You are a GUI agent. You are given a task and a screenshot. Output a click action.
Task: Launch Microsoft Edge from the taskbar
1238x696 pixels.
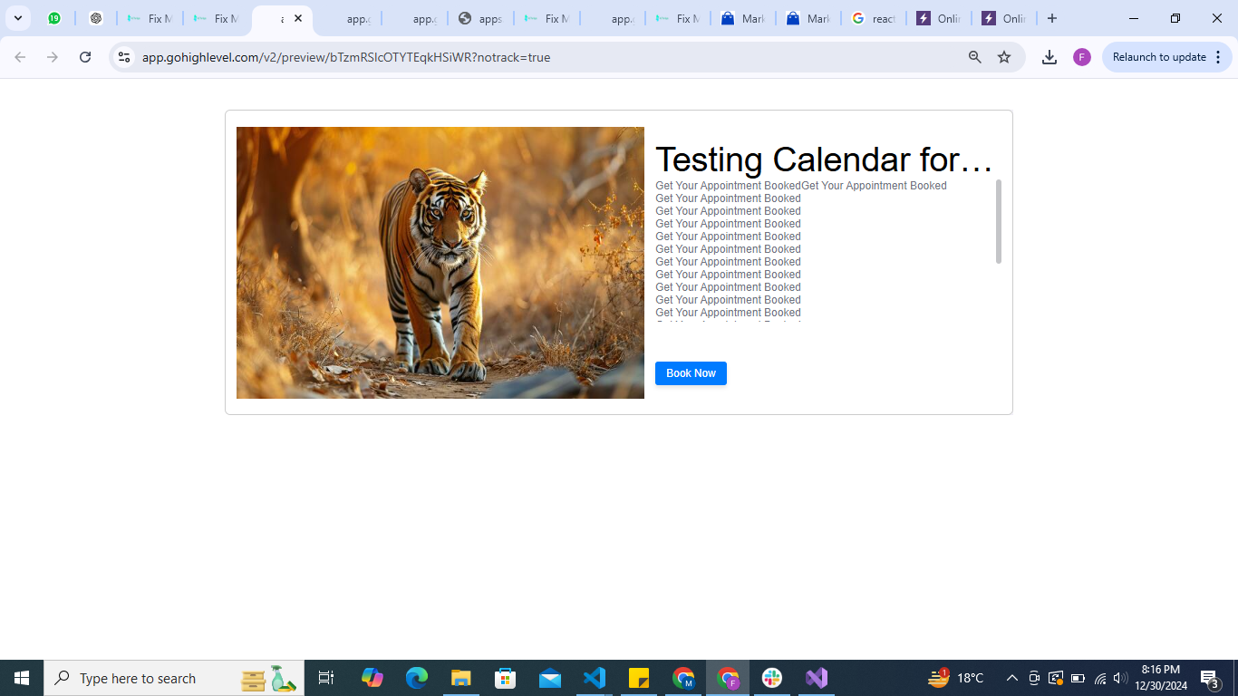pos(416,677)
